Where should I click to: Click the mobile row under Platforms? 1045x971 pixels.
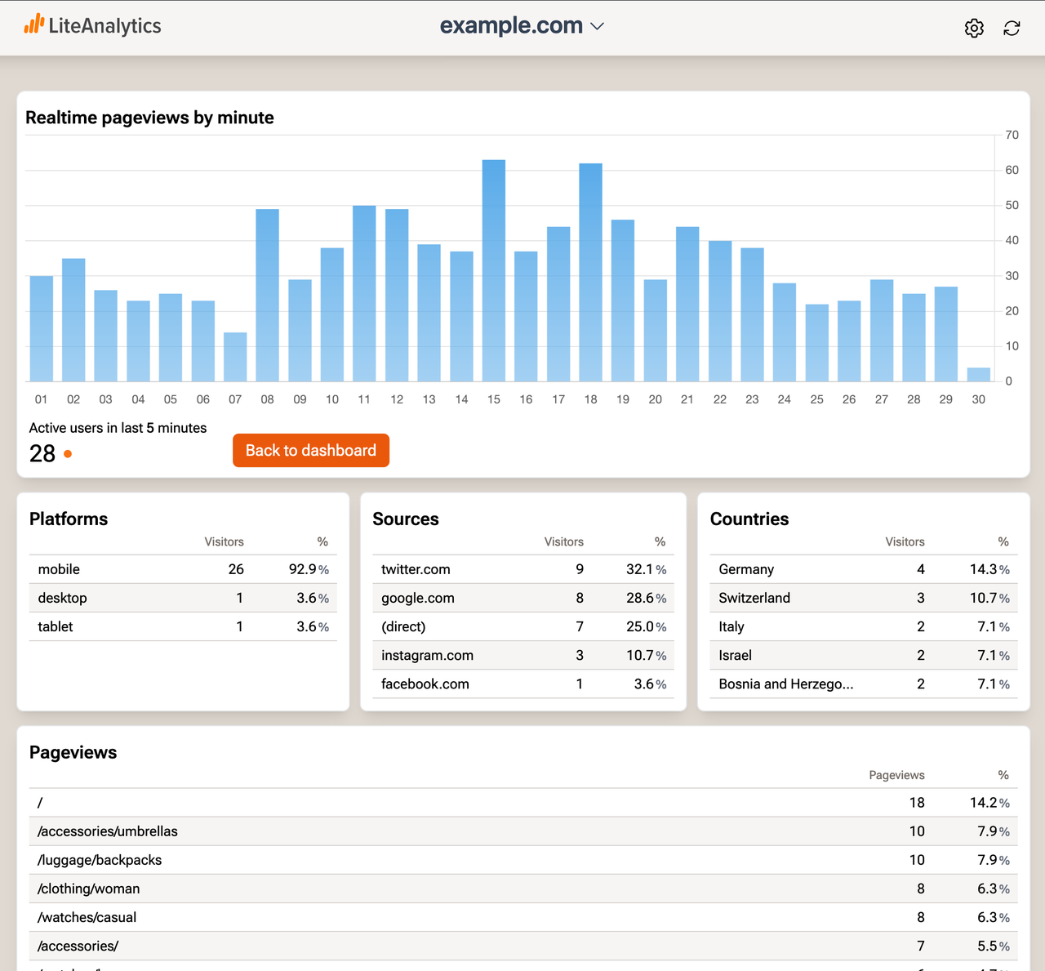(57, 569)
